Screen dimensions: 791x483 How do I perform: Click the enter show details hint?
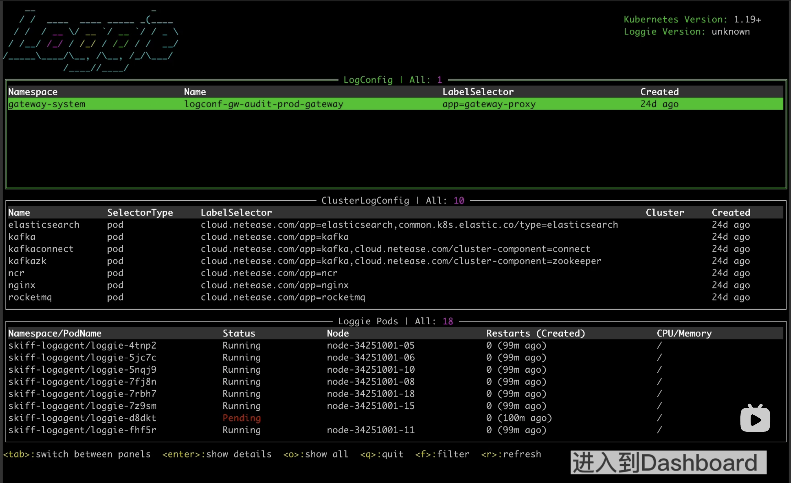[217, 454]
